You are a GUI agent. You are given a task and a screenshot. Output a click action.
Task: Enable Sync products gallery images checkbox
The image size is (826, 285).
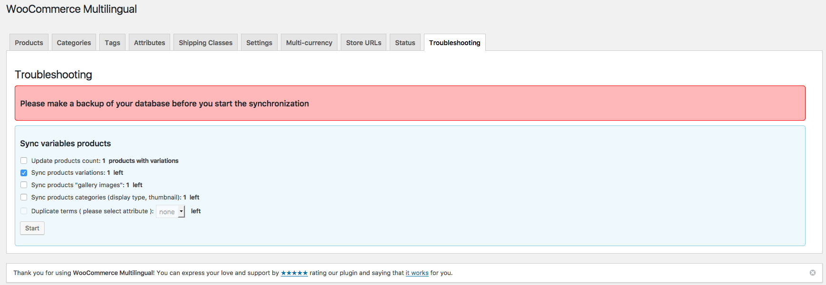pos(24,185)
